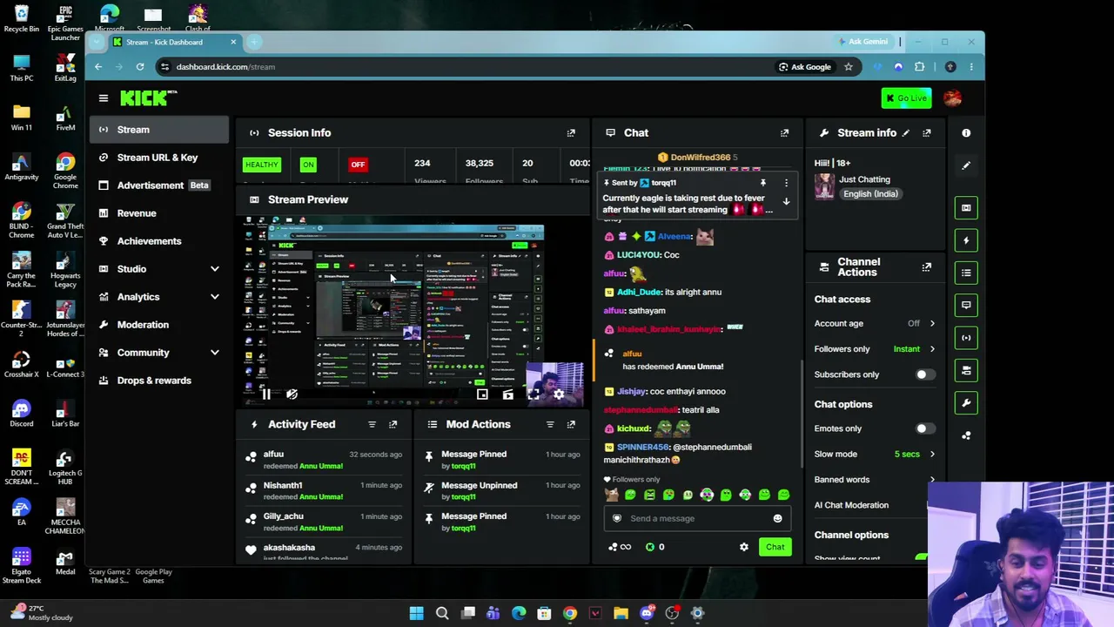Click the info icon in right toolbar
The image size is (1114, 627).
point(966,133)
